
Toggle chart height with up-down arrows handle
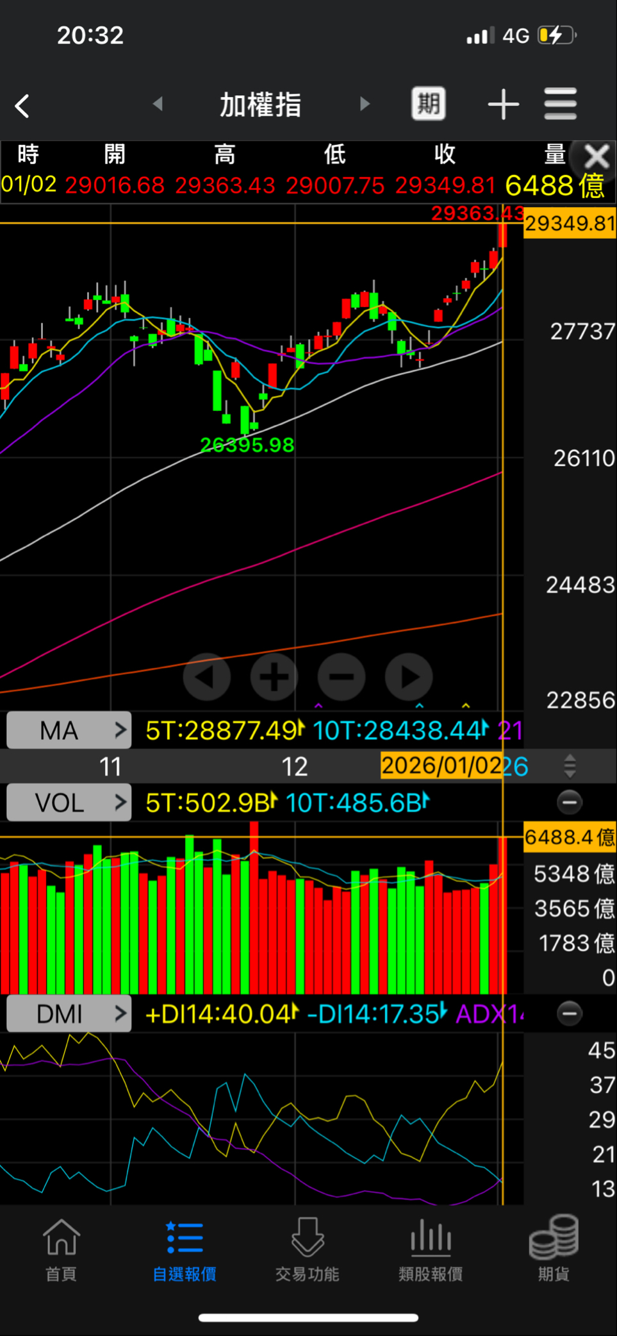coord(570,766)
